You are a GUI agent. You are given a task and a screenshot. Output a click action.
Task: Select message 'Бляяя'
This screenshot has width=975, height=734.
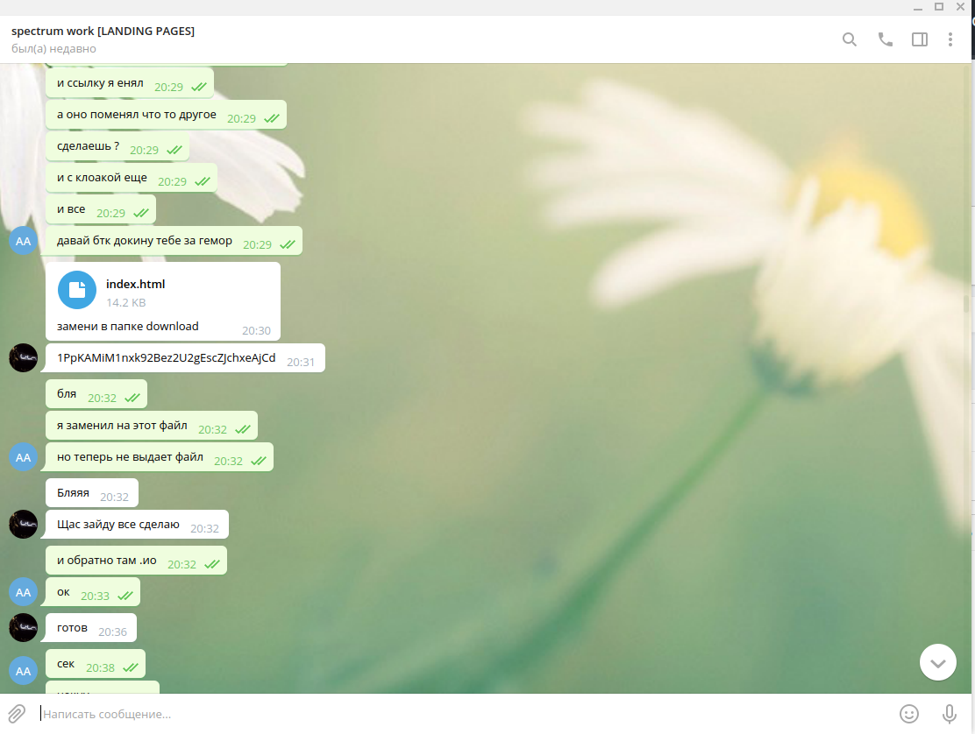[92, 493]
